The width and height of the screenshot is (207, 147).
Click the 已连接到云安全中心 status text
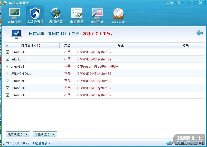[190, 143]
